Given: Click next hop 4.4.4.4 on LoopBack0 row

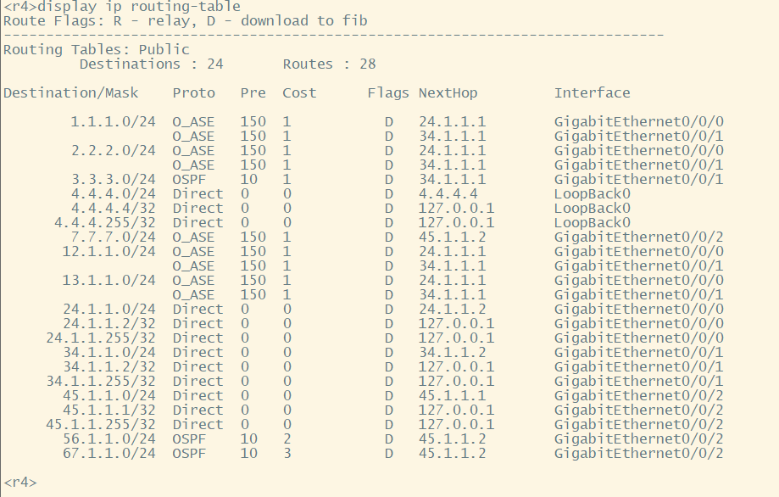Looking at the screenshot, I should pos(448,193).
